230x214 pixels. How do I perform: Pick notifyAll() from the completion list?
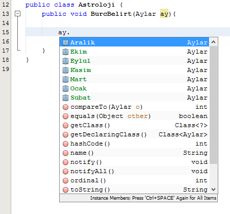[x=135, y=171]
